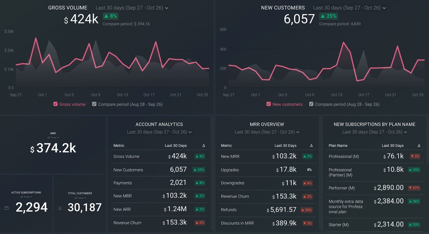Sort Account Analytics by Last 30 Days column
Screen dimensions: 429x234
tap(176, 146)
